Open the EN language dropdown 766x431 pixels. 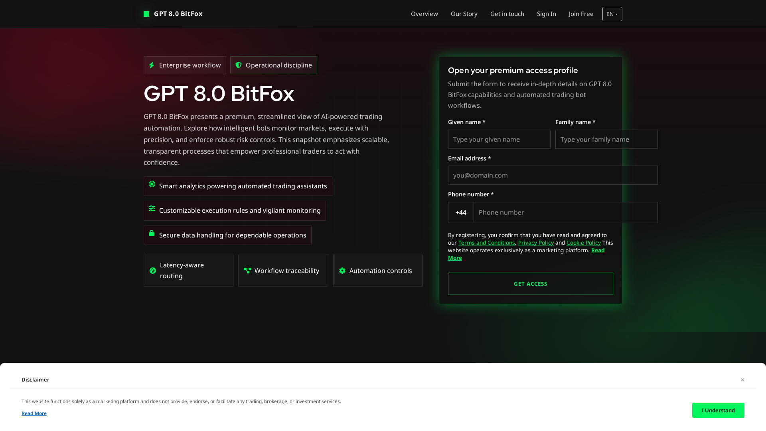pyautogui.click(x=612, y=14)
